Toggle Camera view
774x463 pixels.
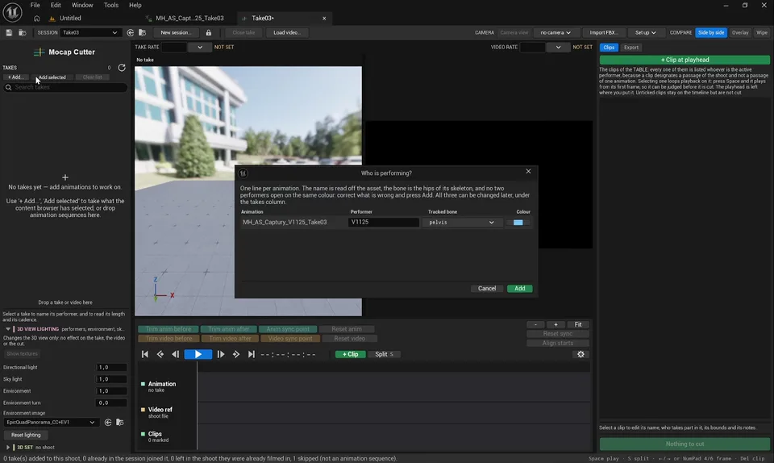[514, 32]
